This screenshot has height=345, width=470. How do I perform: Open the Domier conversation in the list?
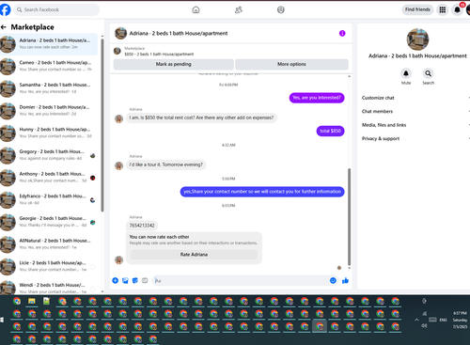[x=49, y=111]
